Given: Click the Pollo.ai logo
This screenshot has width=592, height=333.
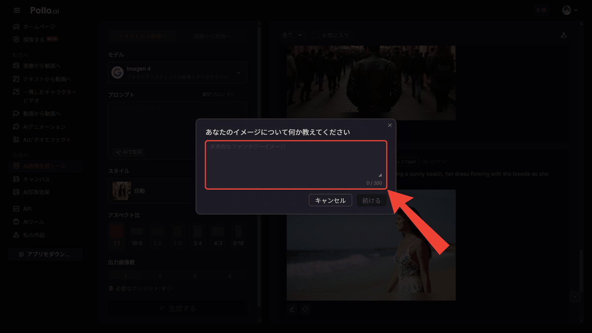Looking at the screenshot, I should pyautogui.click(x=44, y=10).
